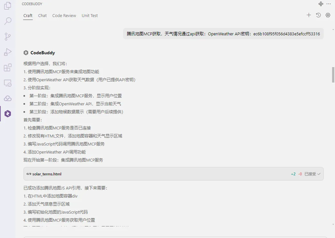Open the Search magnifier in activity bar
This screenshot has width=335, height=238.
click(8, 21)
